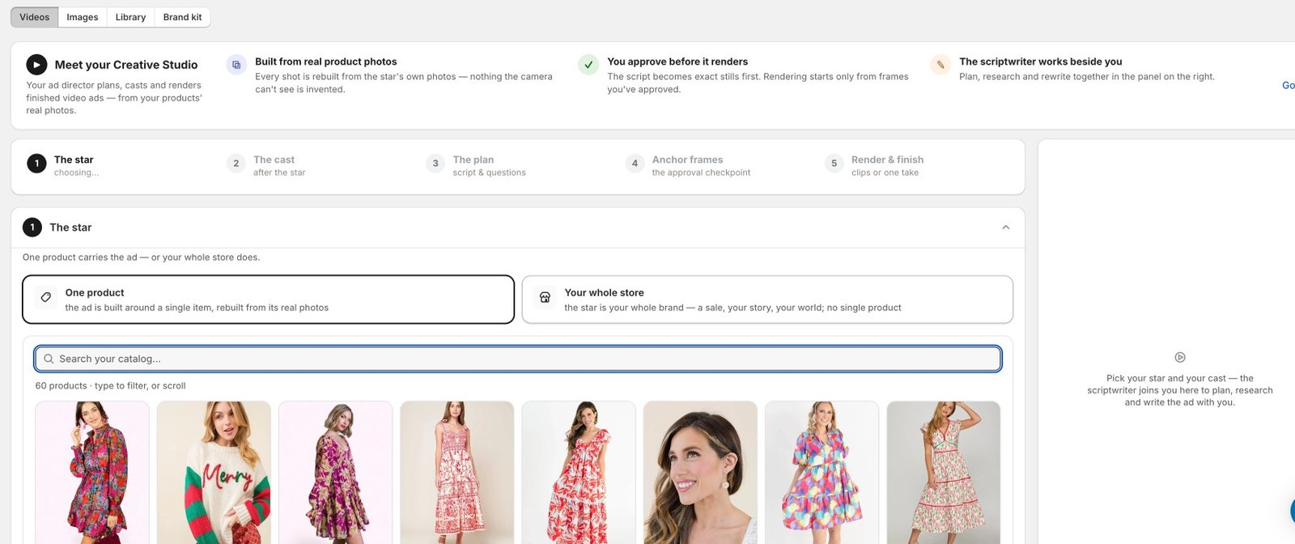Click the blue chat bubble at right edge

[x=1293, y=512]
